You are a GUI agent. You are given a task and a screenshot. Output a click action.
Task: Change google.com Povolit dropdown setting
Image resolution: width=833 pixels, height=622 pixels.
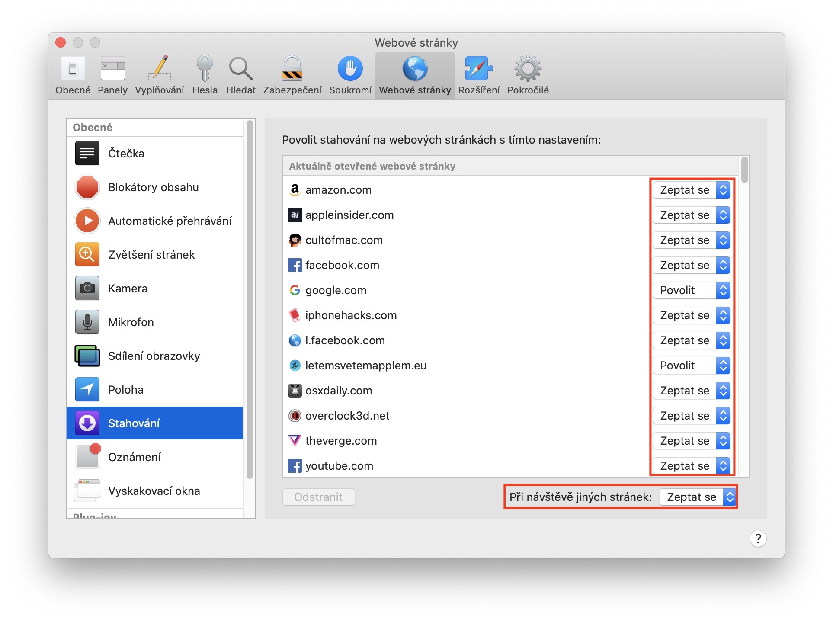tap(691, 290)
